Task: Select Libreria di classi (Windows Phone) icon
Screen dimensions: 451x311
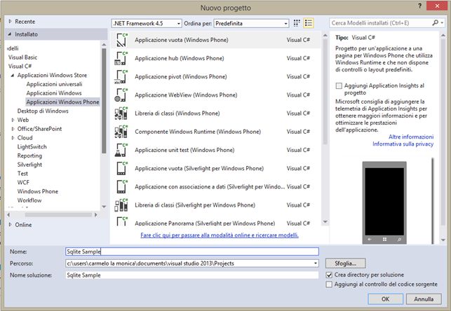Action: pyautogui.click(x=121, y=113)
